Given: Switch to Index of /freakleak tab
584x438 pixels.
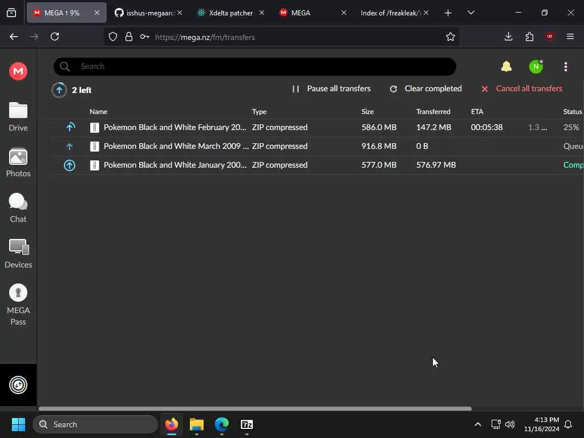Looking at the screenshot, I should [x=390, y=13].
